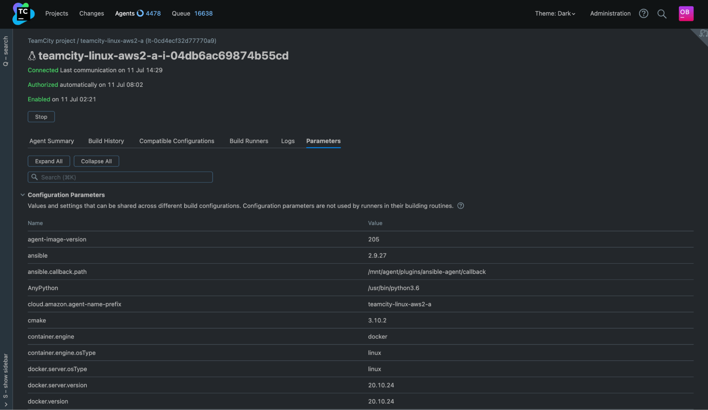Select cmake parameter name
The height and width of the screenshot is (410, 708).
coord(37,320)
